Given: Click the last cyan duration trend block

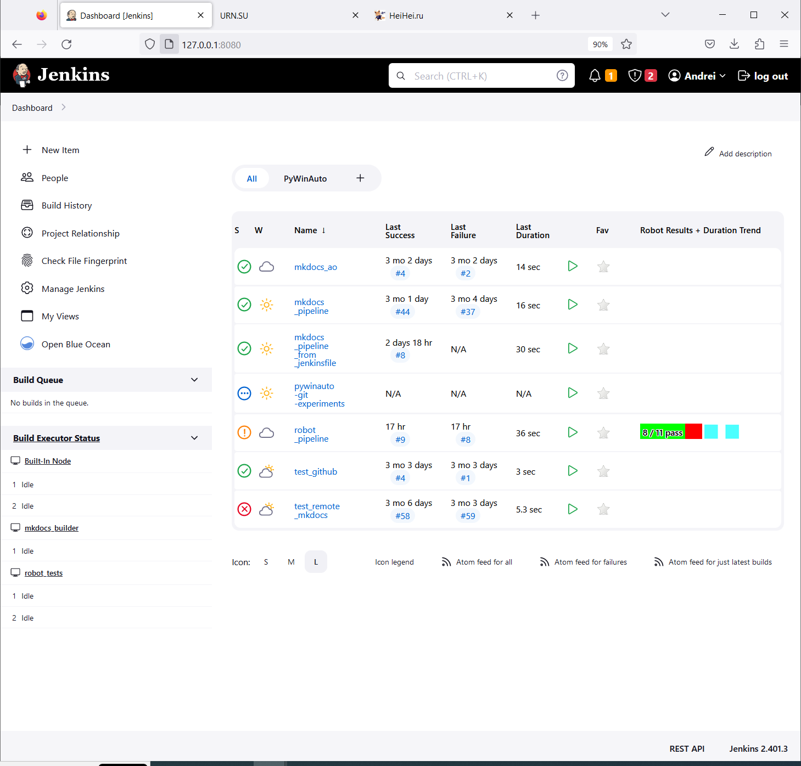Looking at the screenshot, I should pyautogui.click(x=732, y=432).
